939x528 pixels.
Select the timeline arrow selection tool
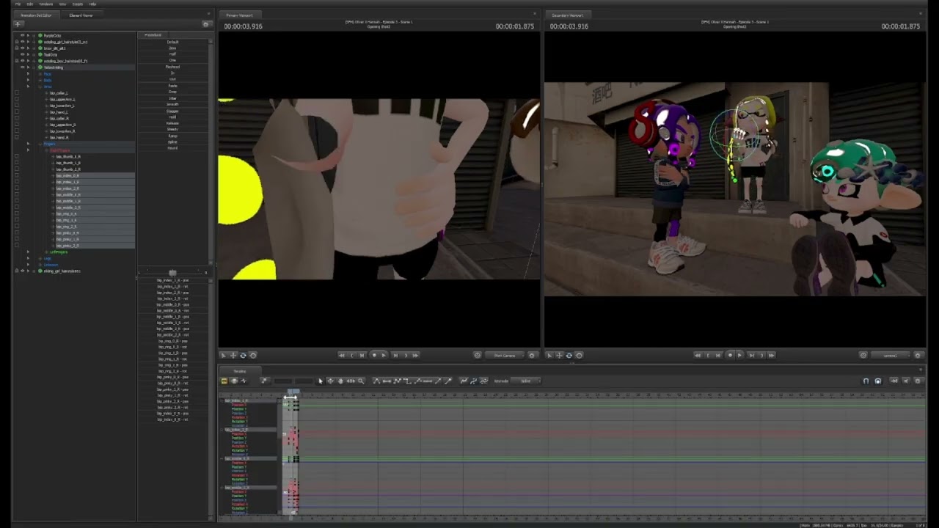click(x=320, y=381)
